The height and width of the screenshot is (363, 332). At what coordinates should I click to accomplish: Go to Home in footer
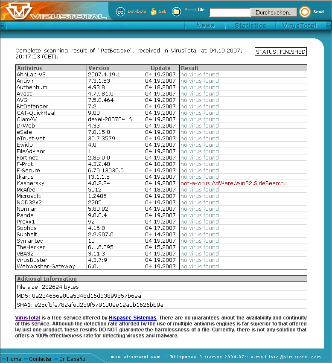(x=14, y=359)
